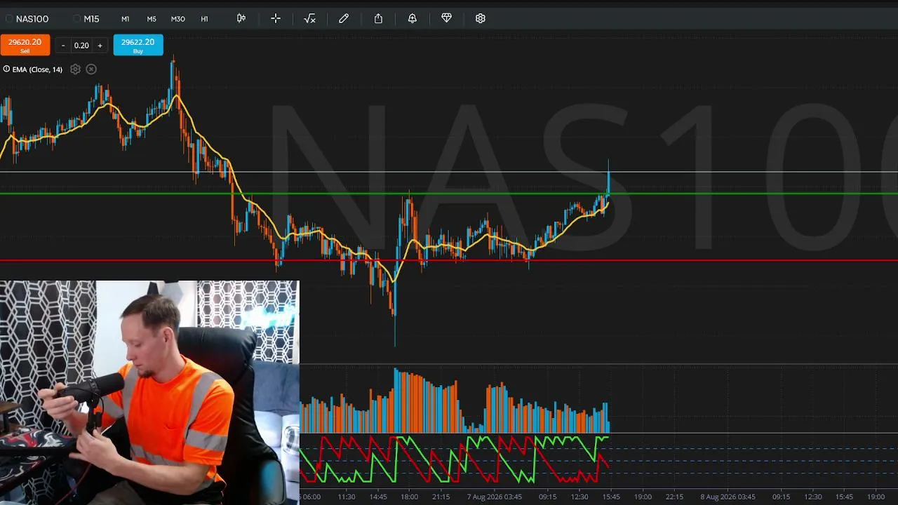Click the Sell button at 29620.20
898x505 pixels.
[25, 45]
